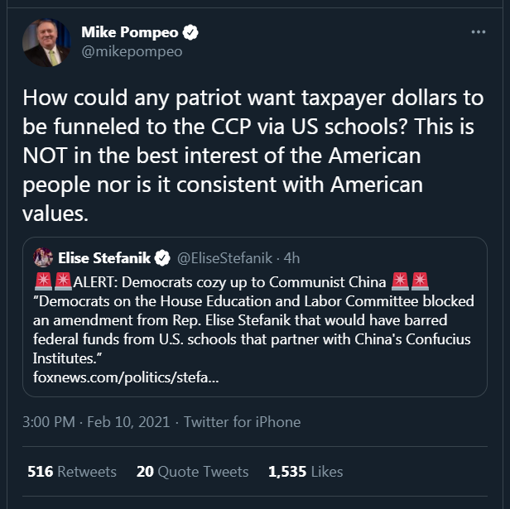Open the quoted tweet text starting with Democrats
Screen dimensions: 510x509
tap(253, 329)
